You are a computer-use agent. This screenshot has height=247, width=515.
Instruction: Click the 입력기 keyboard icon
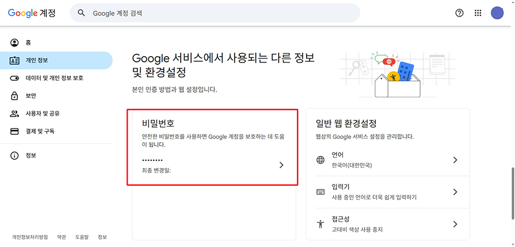320,192
